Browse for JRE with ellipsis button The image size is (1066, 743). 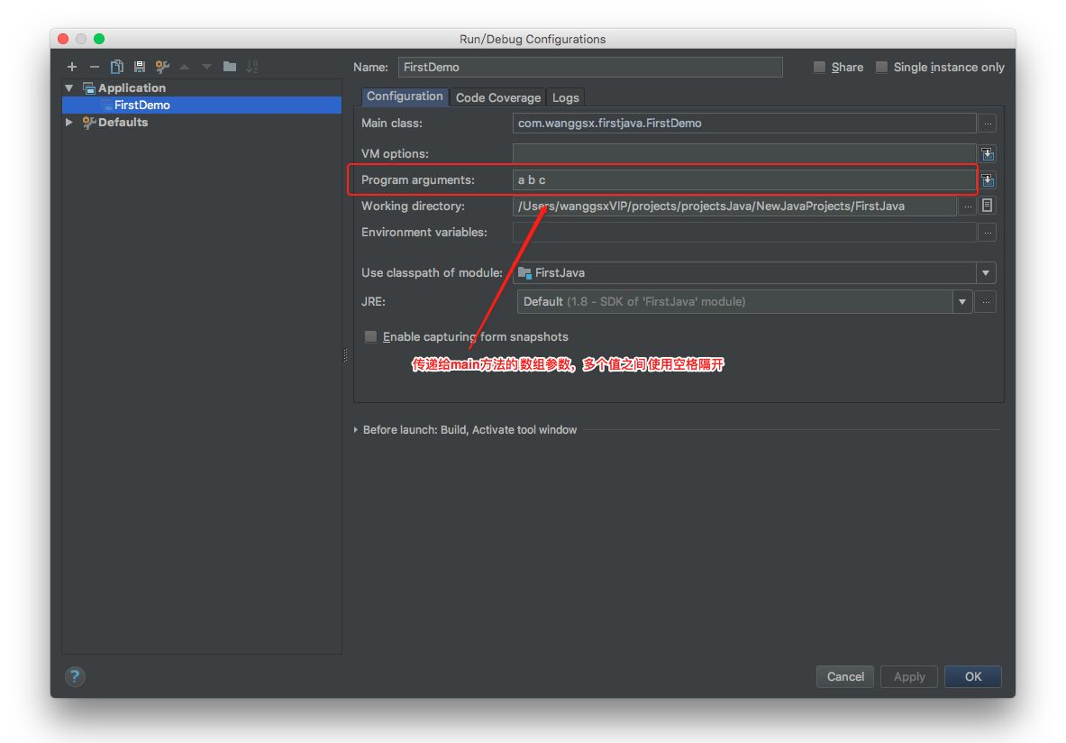click(x=986, y=301)
